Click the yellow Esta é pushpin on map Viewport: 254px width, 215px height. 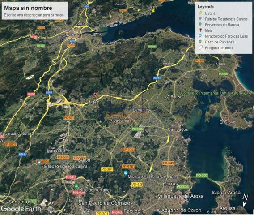point(153,10)
